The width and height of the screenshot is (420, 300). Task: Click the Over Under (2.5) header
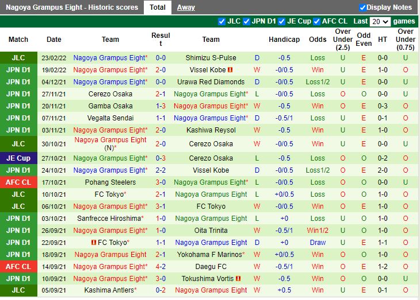(342, 40)
